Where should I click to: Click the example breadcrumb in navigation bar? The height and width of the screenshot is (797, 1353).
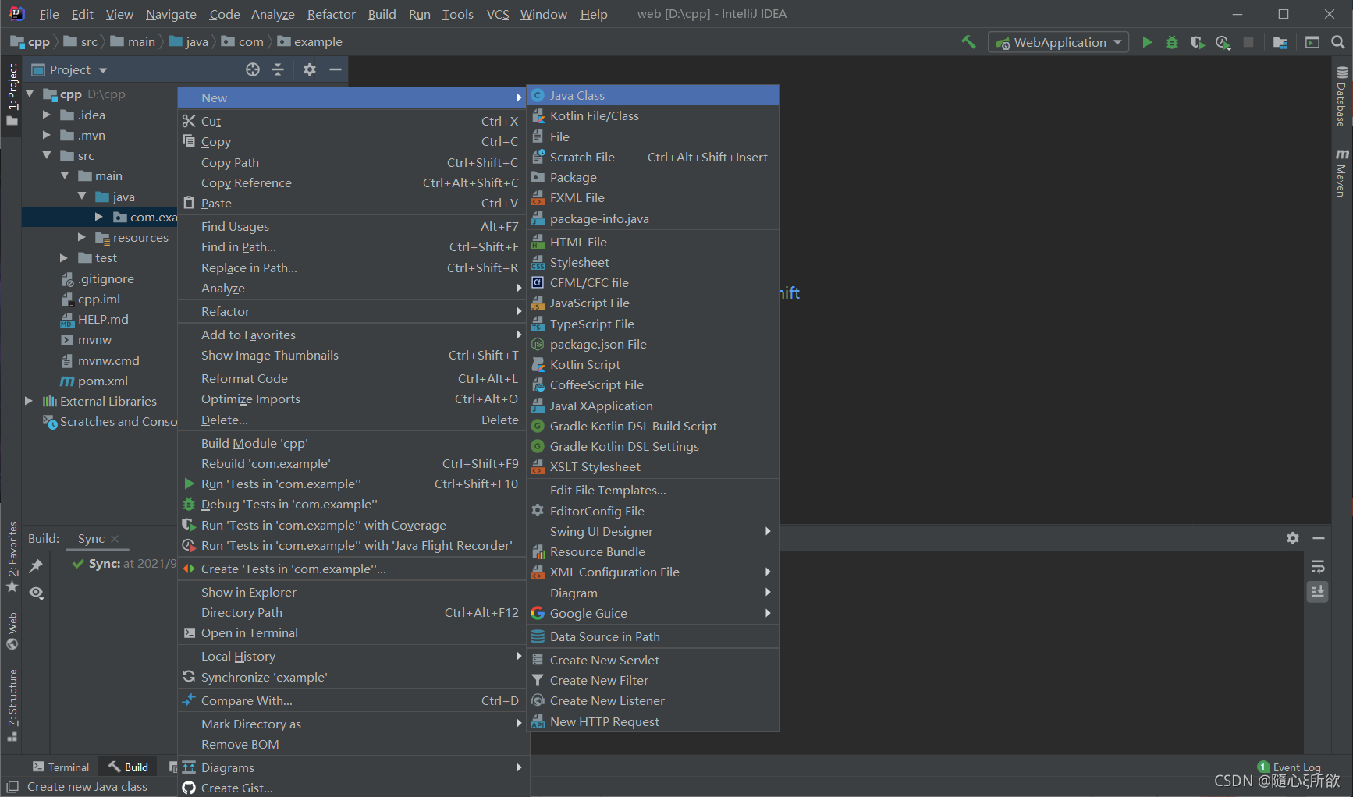pos(318,41)
